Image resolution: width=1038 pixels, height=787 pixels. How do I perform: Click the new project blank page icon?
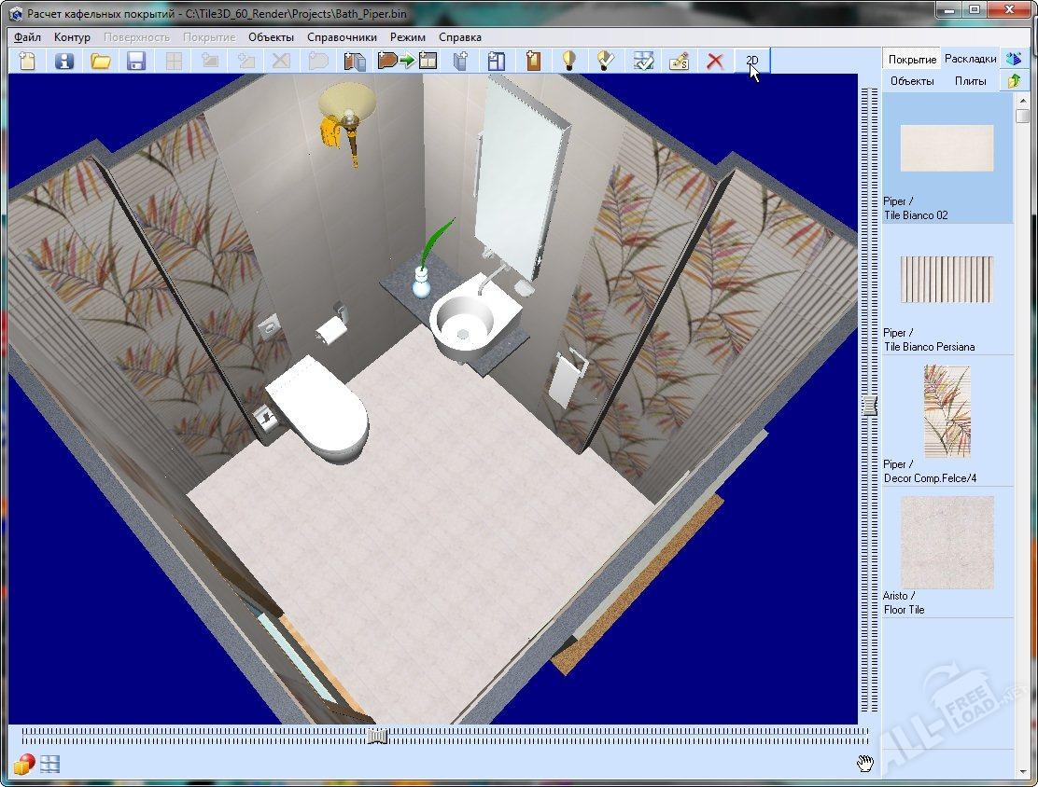coord(28,62)
